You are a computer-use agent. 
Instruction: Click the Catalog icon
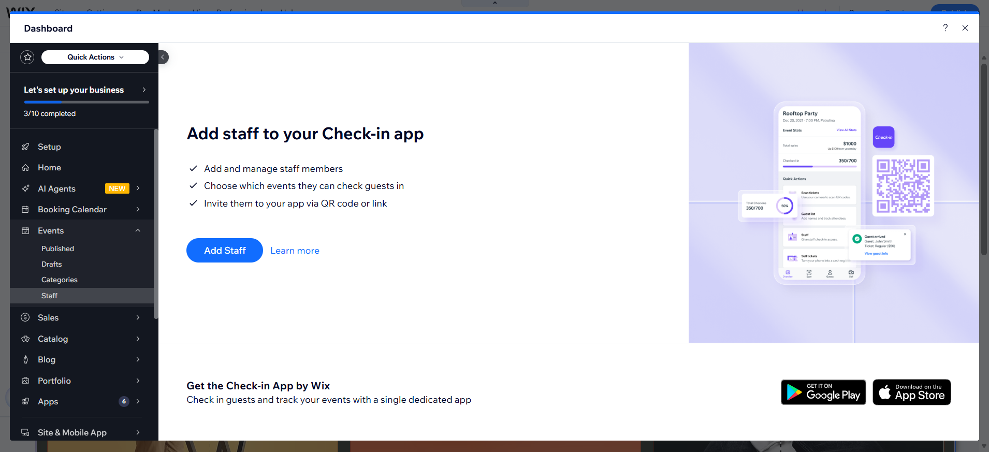click(25, 339)
